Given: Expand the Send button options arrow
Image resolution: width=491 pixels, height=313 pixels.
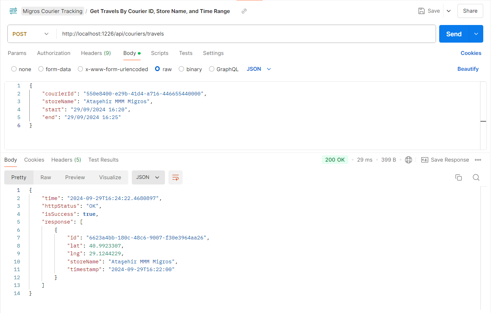Looking at the screenshot, I should point(476,34).
